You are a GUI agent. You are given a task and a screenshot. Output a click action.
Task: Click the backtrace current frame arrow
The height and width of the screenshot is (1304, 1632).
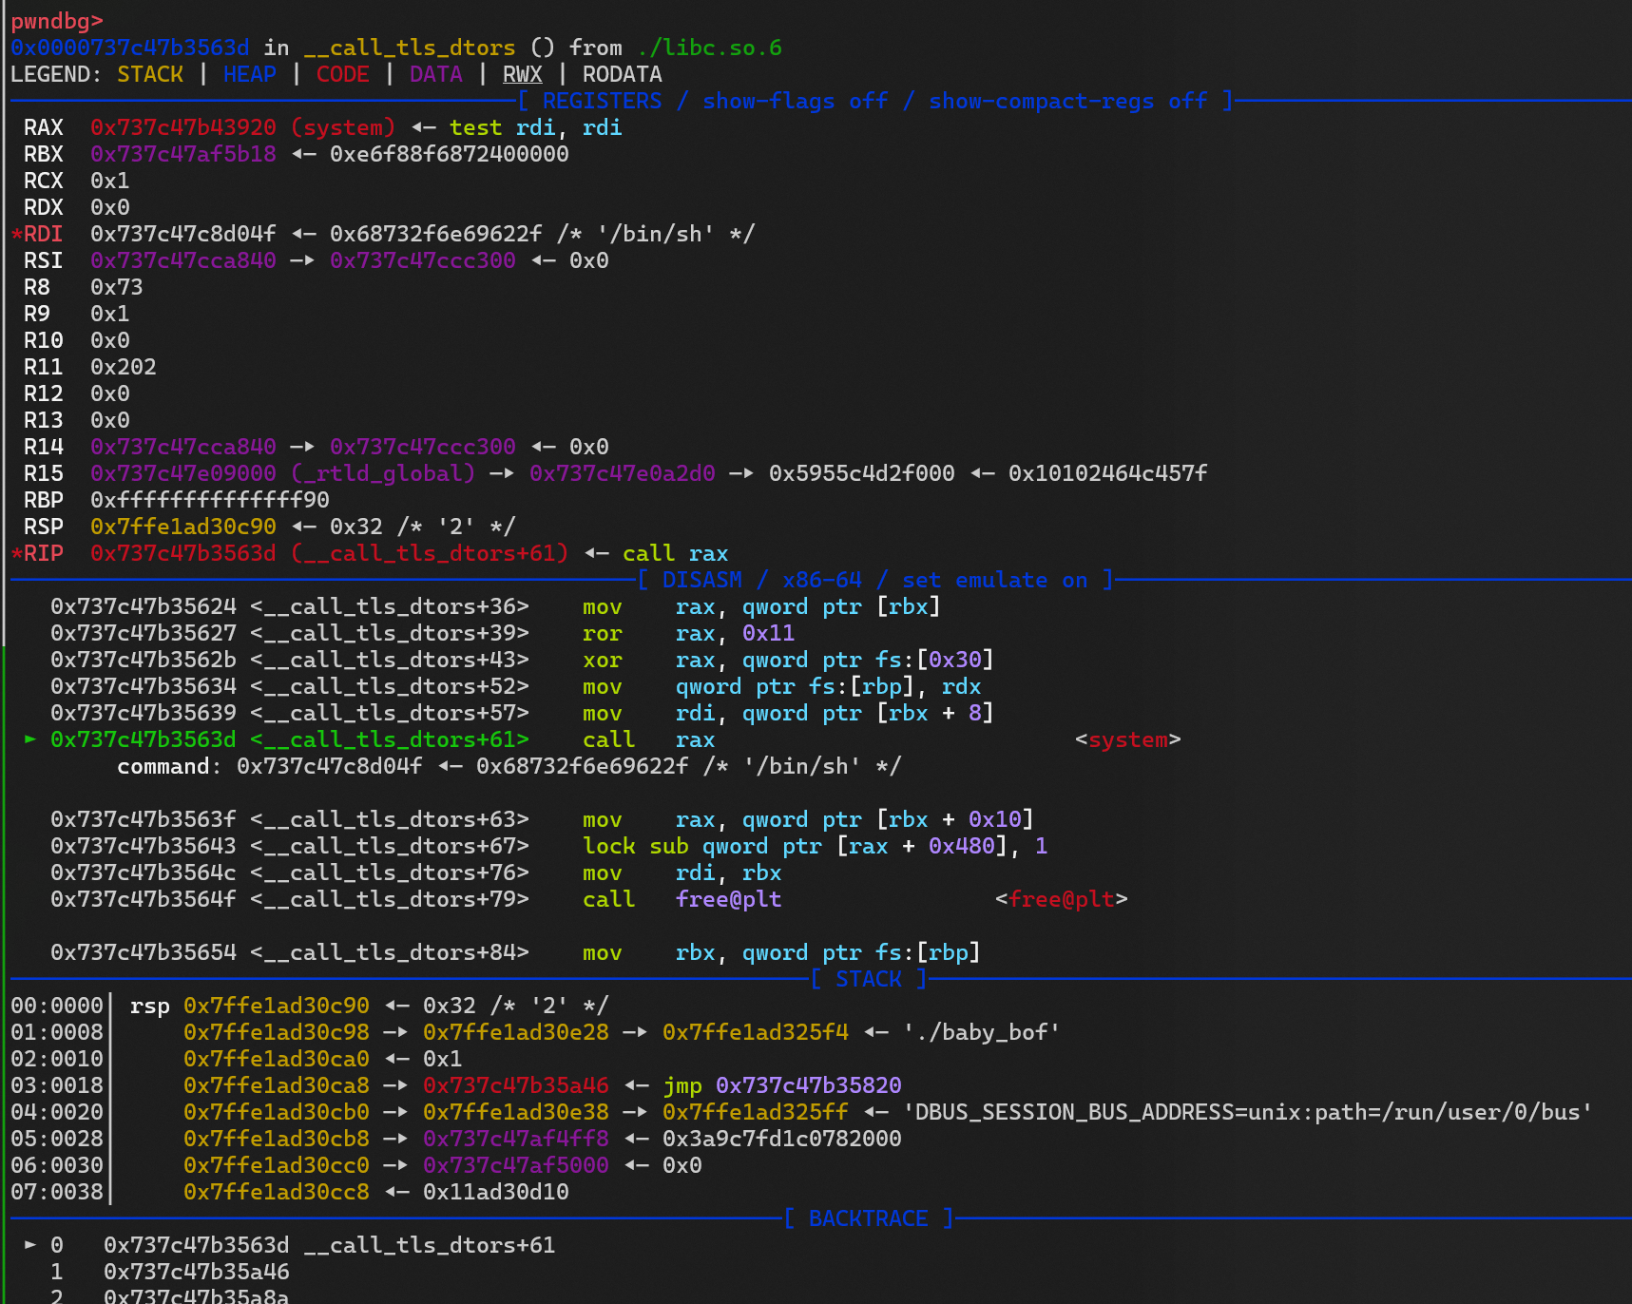click(x=30, y=1245)
